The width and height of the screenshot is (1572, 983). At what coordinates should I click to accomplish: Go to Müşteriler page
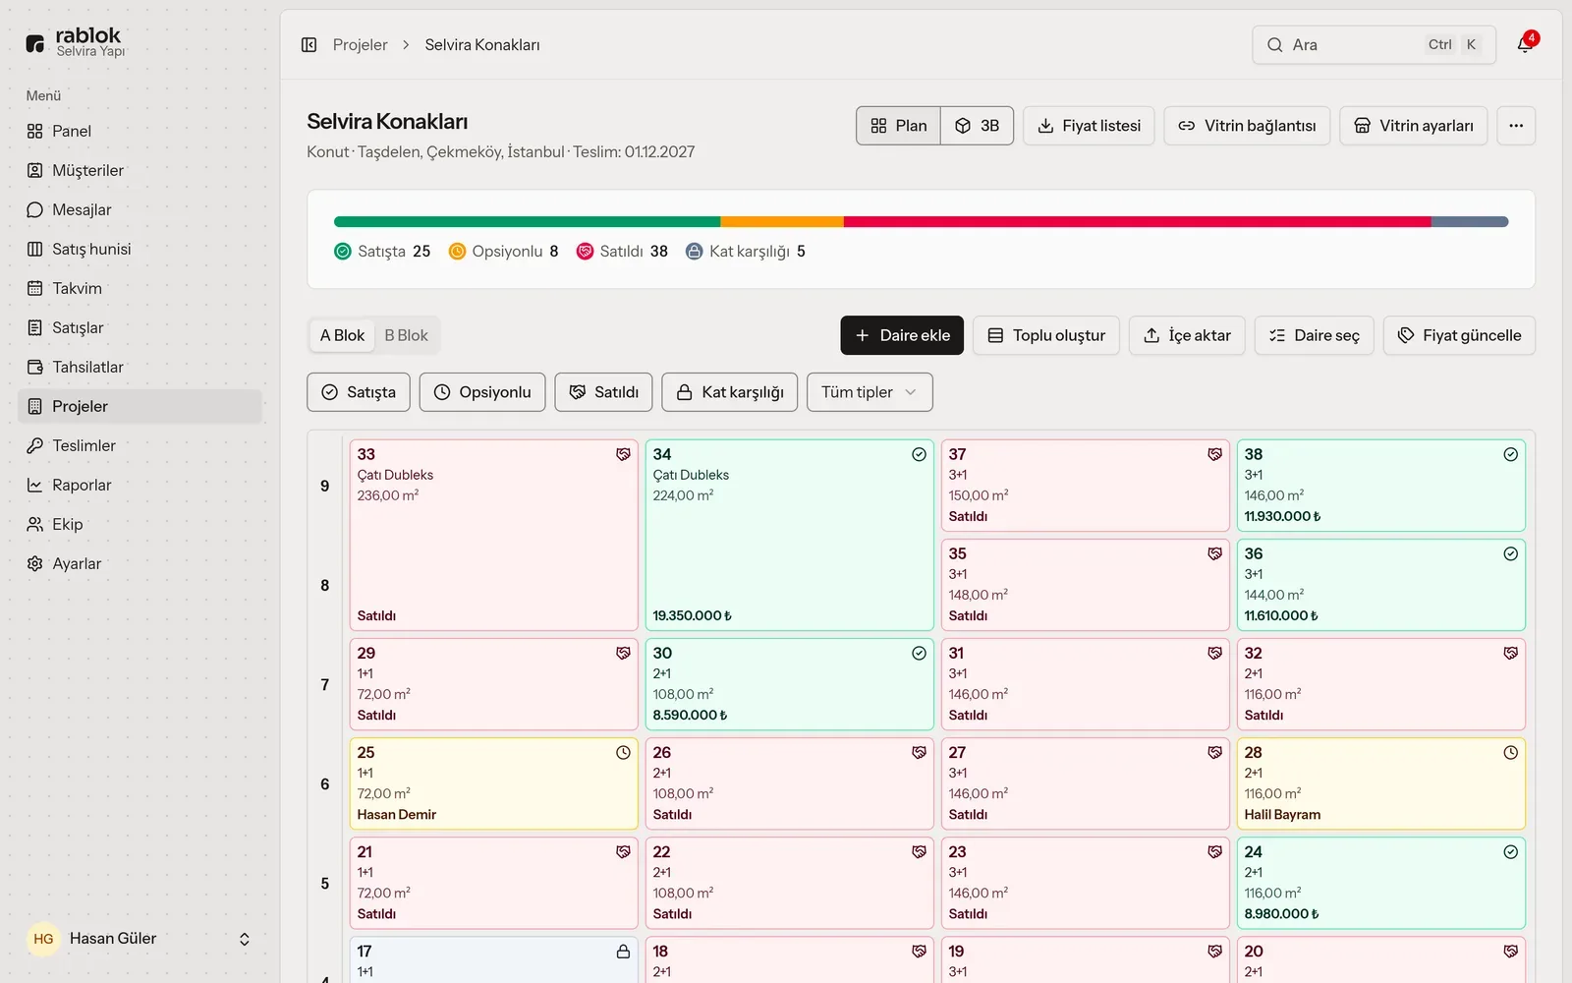(140, 170)
